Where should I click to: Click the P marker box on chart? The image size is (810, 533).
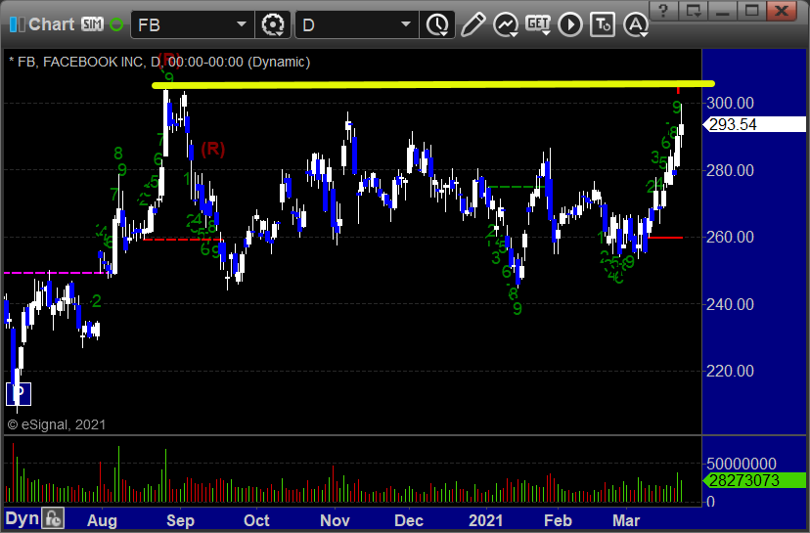[19, 394]
